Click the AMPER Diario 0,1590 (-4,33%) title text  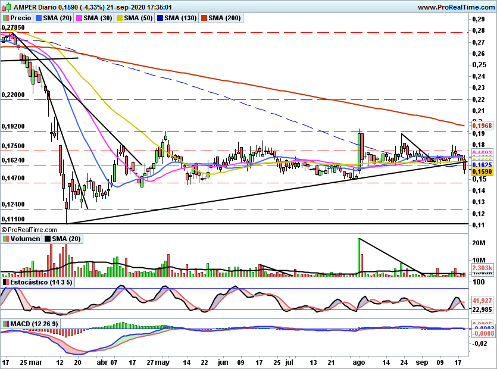click(59, 7)
